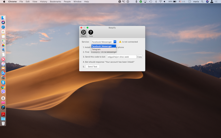
Task: Open Safari from the Dock
Action: point(3,27)
